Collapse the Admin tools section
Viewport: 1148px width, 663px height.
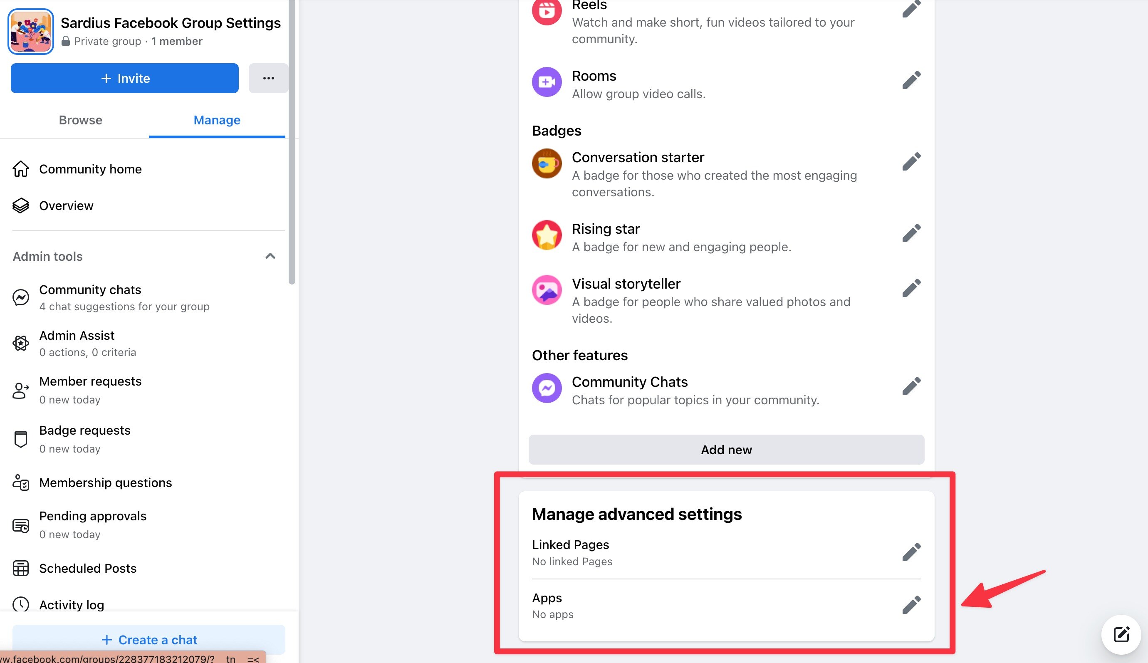270,256
